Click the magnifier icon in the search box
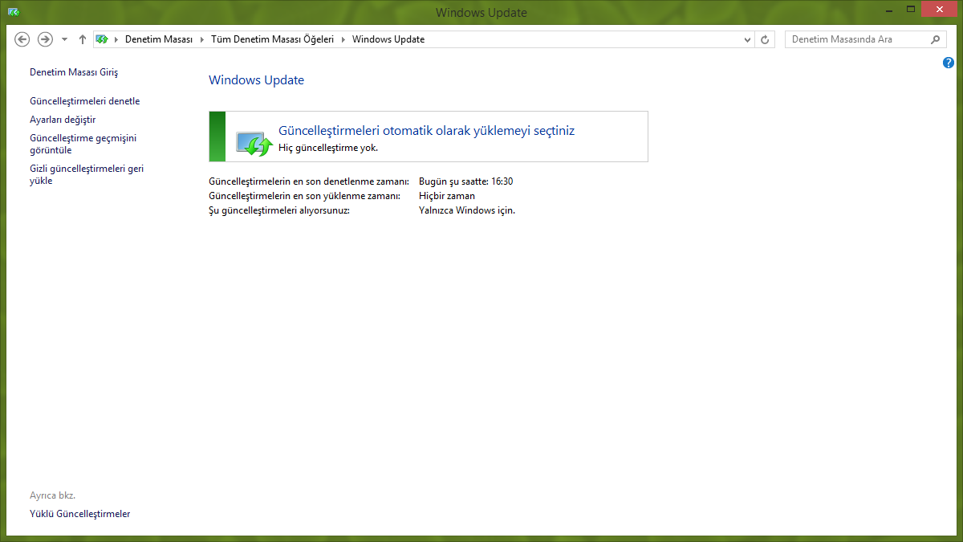The height and width of the screenshot is (542, 963). [x=935, y=39]
